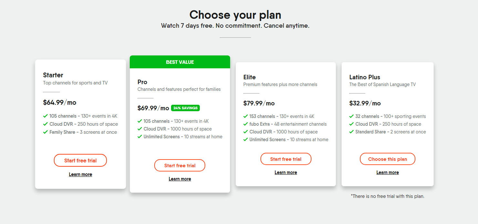This screenshot has height=224, width=478.
Task: Click checkmark next to Pro Unlimited Screens
Action: [140, 137]
